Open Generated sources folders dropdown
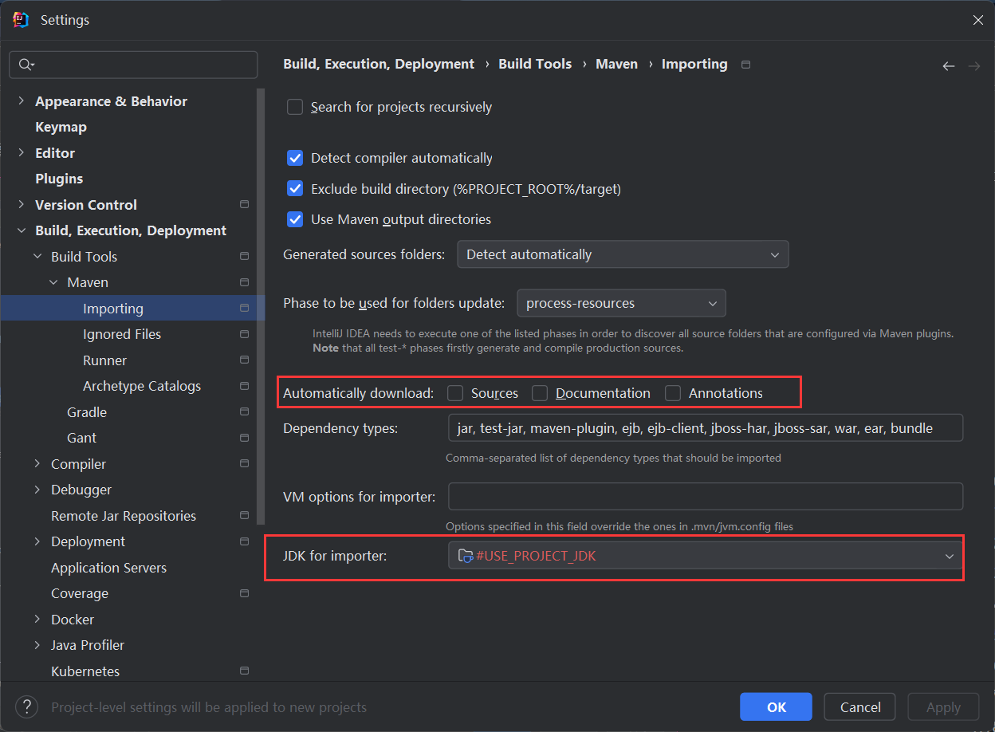The height and width of the screenshot is (732, 995). click(623, 254)
